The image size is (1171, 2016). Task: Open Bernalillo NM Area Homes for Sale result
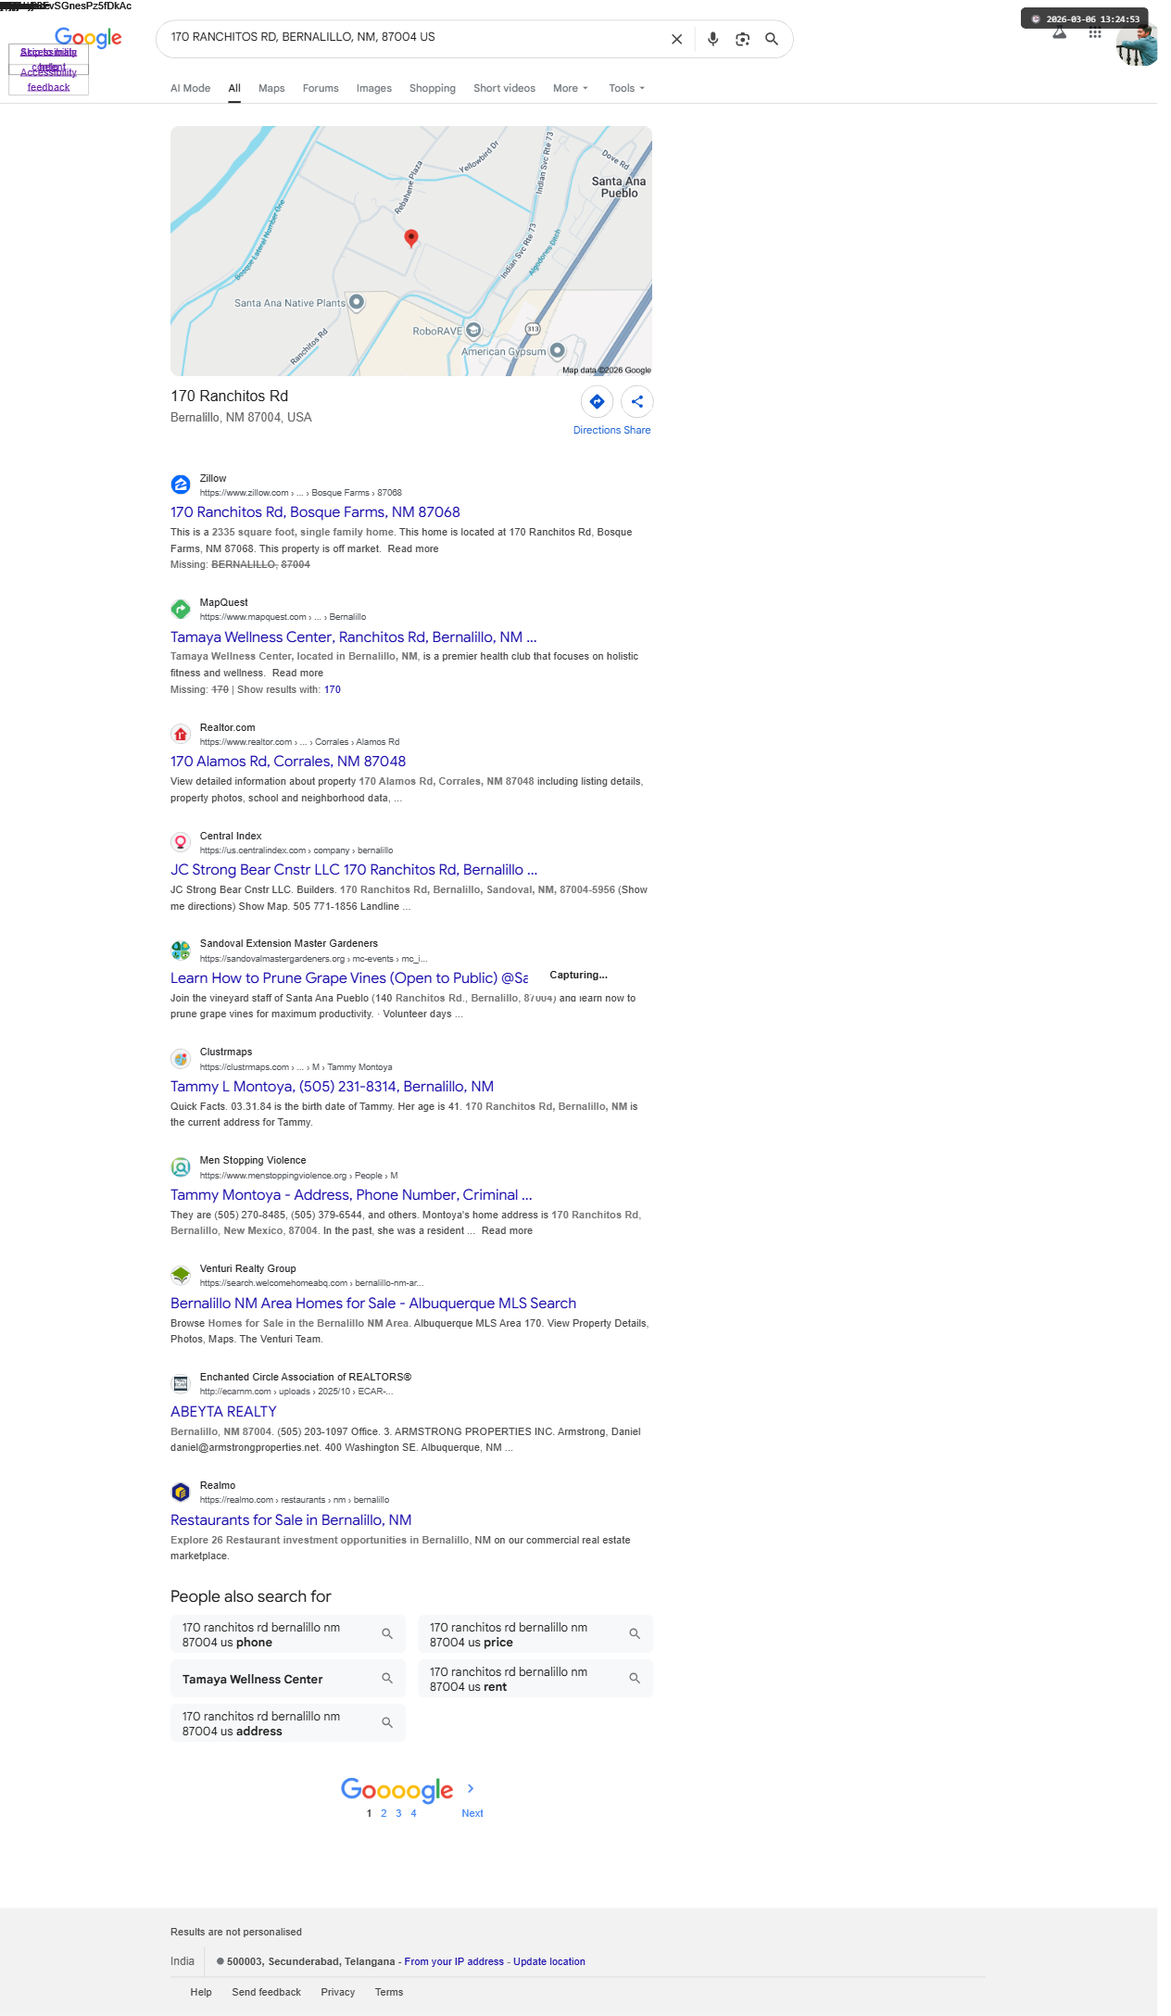coord(373,1304)
